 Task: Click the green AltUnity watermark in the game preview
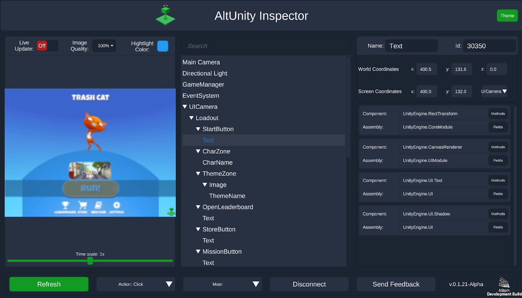click(171, 212)
